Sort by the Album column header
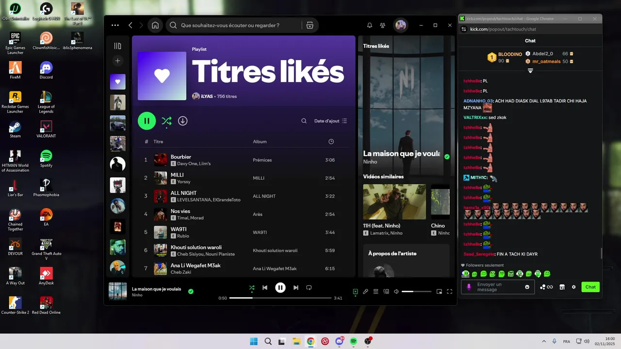Image resolution: width=621 pixels, height=349 pixels. coord(260,142)
